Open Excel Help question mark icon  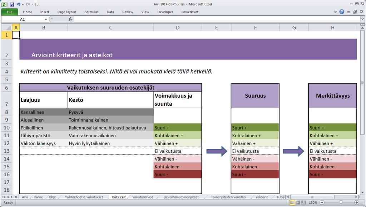(x=342, y=12)
